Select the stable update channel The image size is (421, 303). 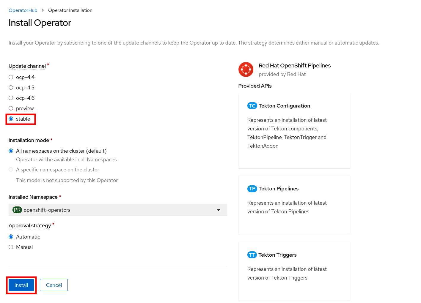coord(11,119)
